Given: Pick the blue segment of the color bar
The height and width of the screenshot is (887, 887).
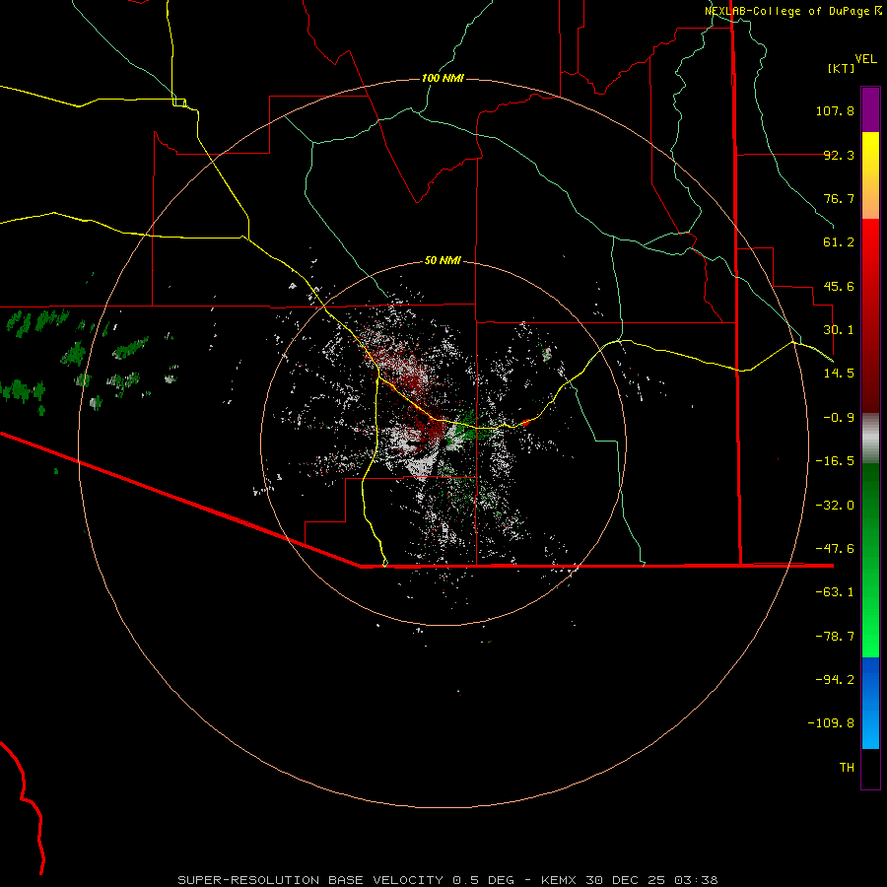Looking at the screenshot, I should click(870, 703).
